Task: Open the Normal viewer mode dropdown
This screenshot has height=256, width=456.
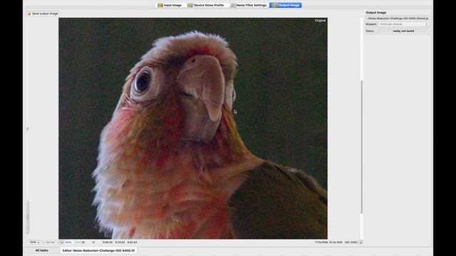Action: pos(51,242)
